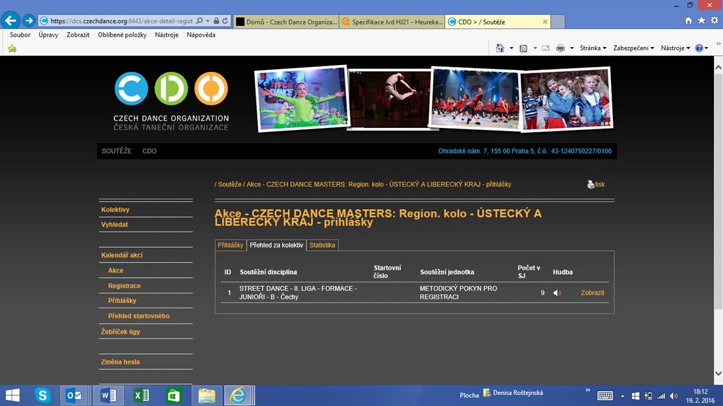Viewport: 723px width, 406px height.
Task: Open the Vyhledat sidebar link
Action: [114, 225]
